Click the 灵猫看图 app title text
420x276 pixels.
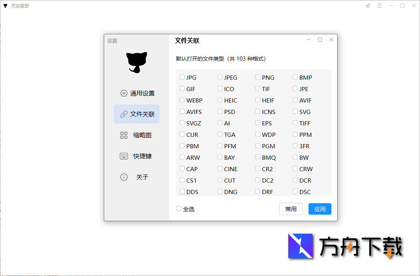tap(19, 6)
